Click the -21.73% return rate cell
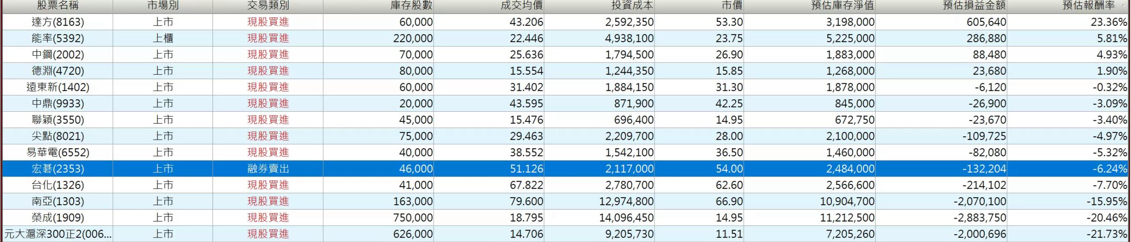This screenshot has height=242, width=1131. pos(1107,234)
